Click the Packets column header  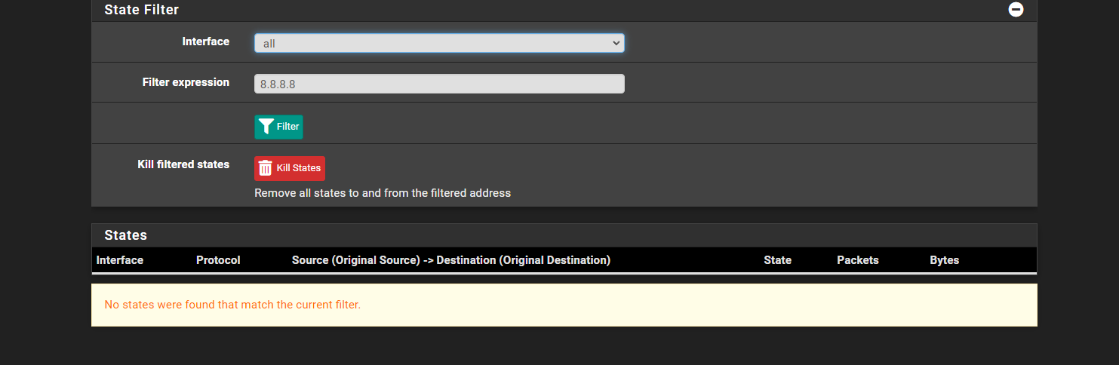pyautogui.click(x=858, y=260)
